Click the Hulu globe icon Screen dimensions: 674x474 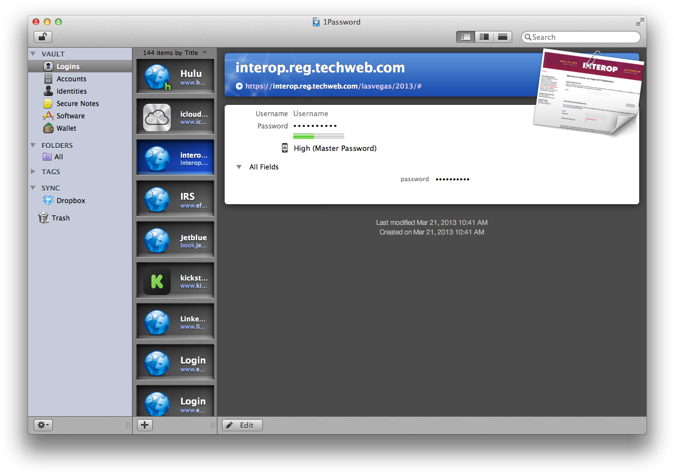pos(157,77)
